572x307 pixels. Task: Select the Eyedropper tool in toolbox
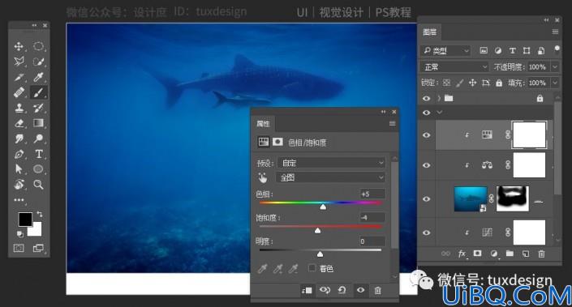coord(38,77)
